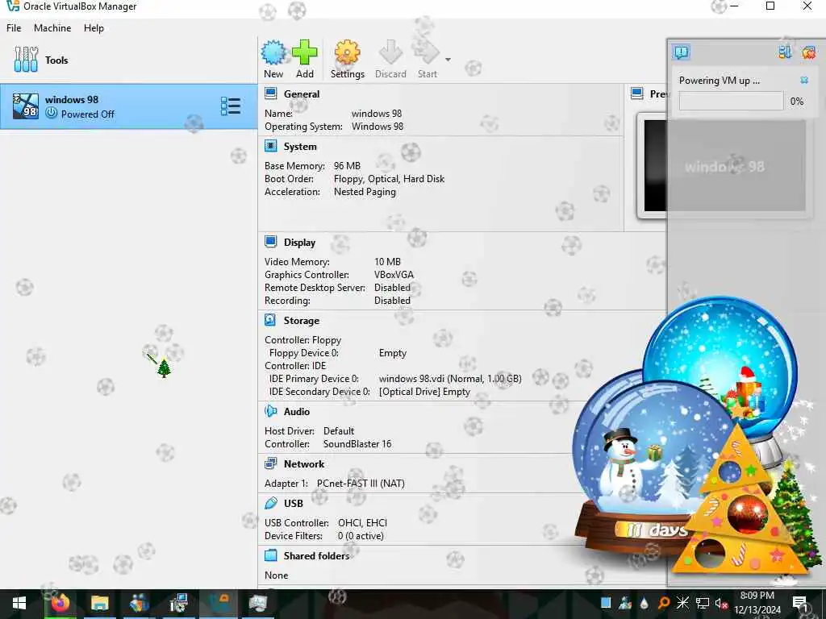
Task: Open the System section header link
Action: pyautogui.click(x=300, y=147)
